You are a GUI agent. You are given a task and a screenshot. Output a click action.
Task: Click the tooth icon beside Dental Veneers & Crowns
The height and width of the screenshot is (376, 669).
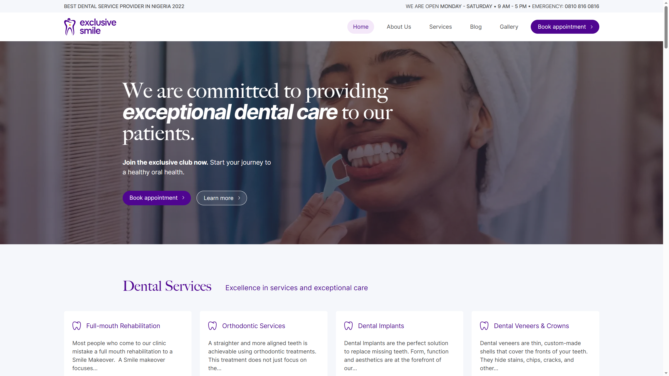(x=484, y=326)
